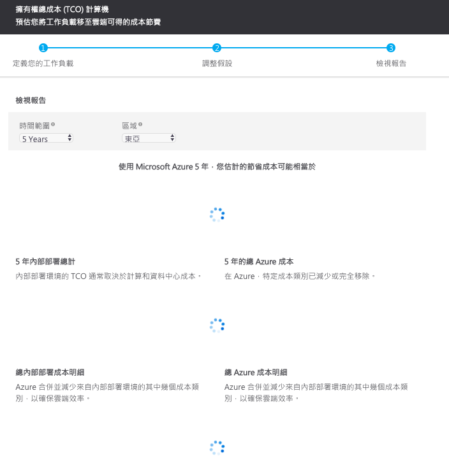Open the 時間範圍 dropdown showing 5 Years
449x465 pixels.
(x=46, y=138)
